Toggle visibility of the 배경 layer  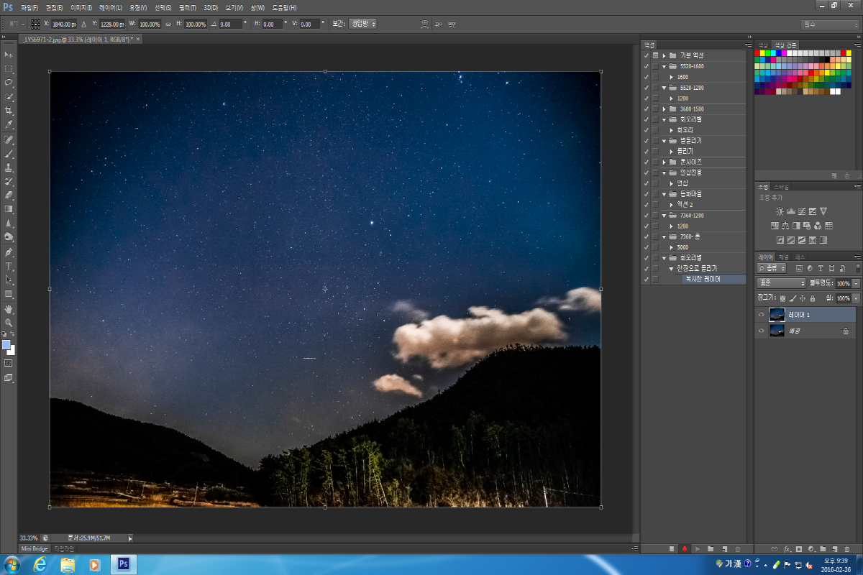click(x=761, y=331)
